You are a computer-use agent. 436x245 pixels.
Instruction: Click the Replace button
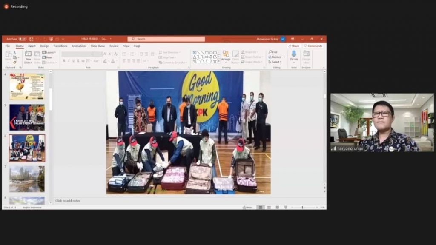tap(275, 57)
